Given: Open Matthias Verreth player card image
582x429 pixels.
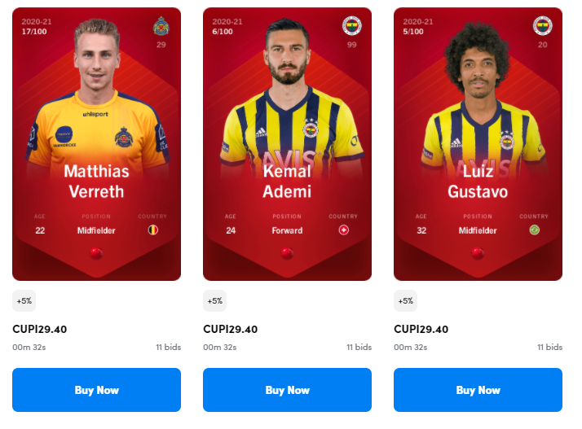Looking at the screenshot, I should 96,144.
